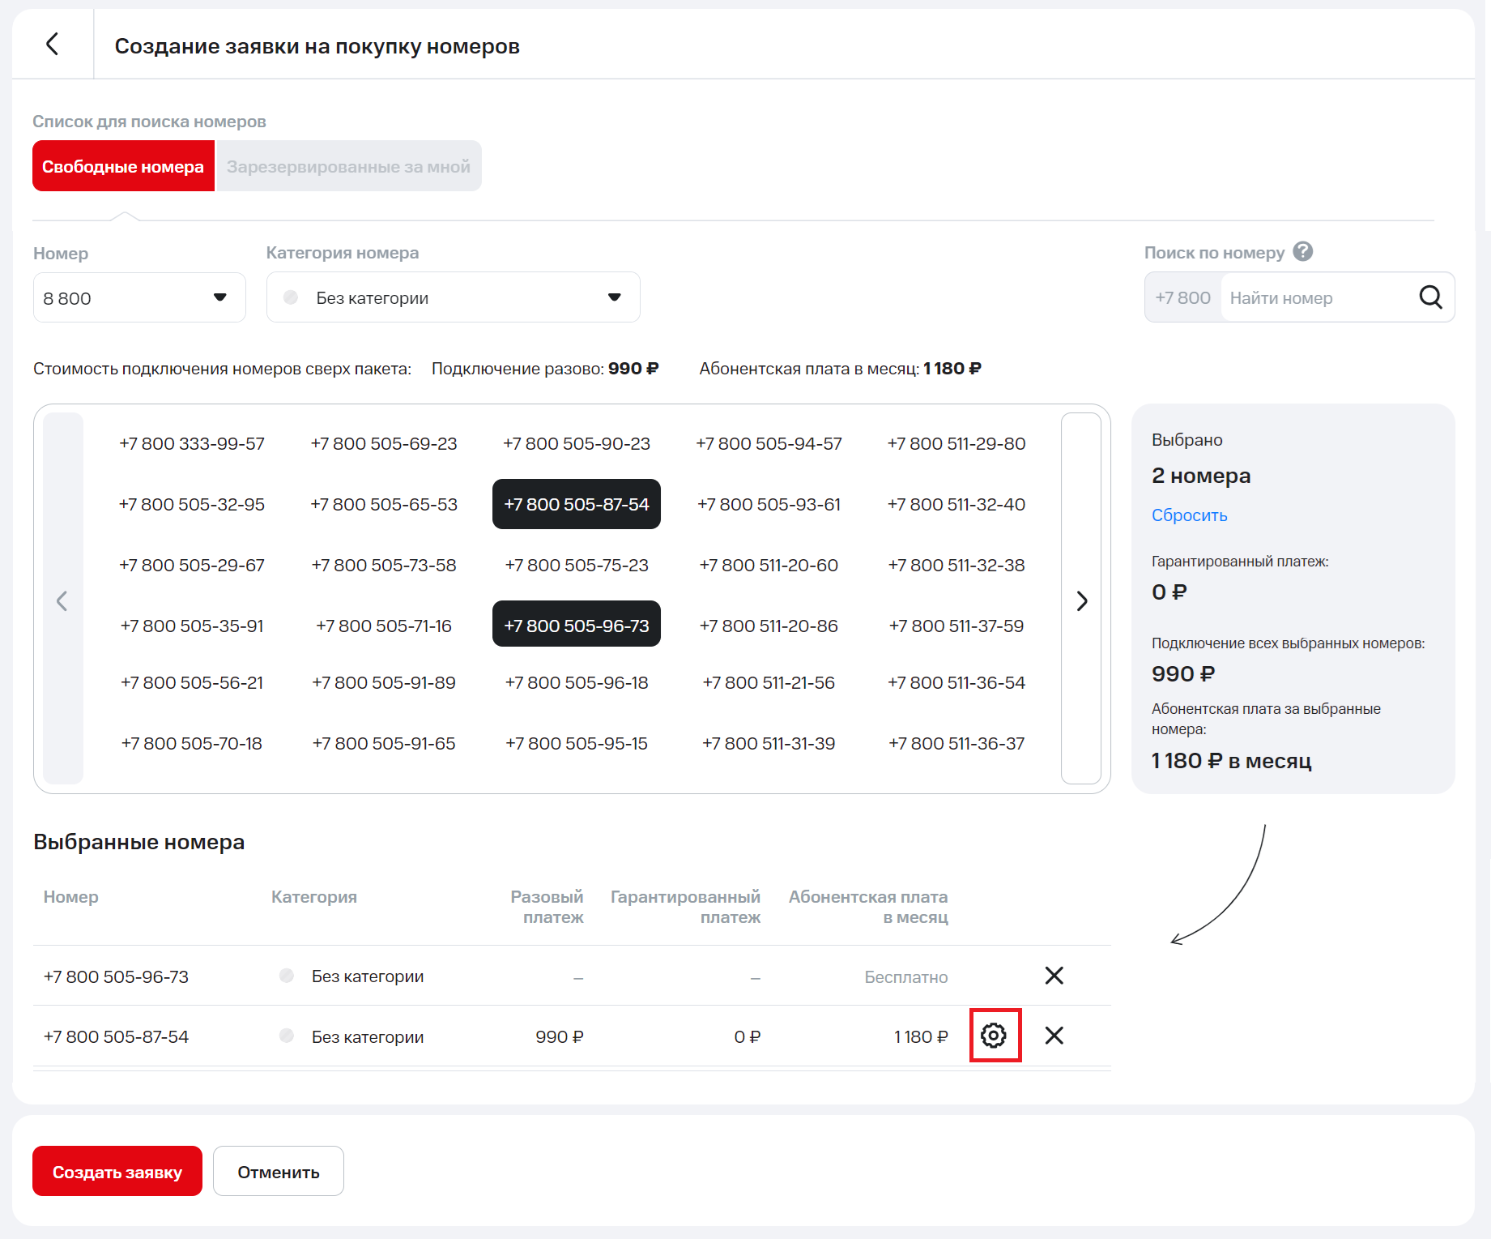Remove number +7 800 505-96-73 from selection
Screen dimensions: 1491x1239
tap(1054, 976)
